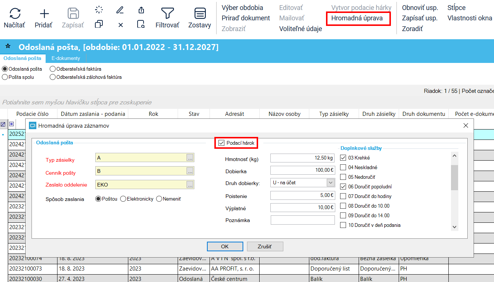Open the Typ zásielky lookup button
Screen dimensions: 494x282
pyautogui.click(x=190, y=158)
